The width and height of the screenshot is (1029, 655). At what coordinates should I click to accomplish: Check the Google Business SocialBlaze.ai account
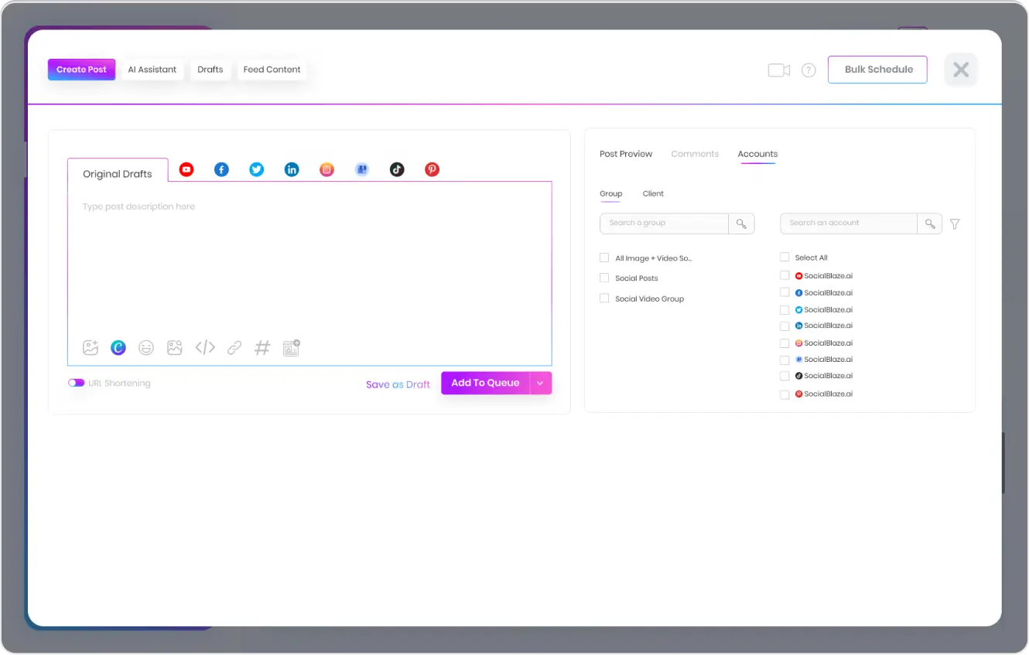(785, 360)
